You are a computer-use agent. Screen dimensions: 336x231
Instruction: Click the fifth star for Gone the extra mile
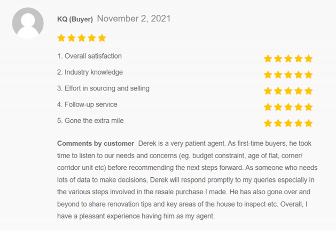(x=308, y=123)
